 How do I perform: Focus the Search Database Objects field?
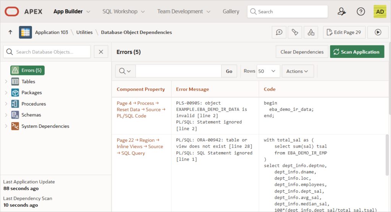coord(47,52)
